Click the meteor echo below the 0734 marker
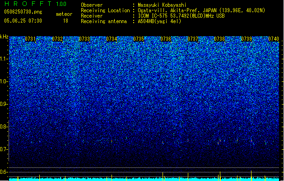Image resolution: width=284 pixels, height=181 pixels. tap(112, 141)
